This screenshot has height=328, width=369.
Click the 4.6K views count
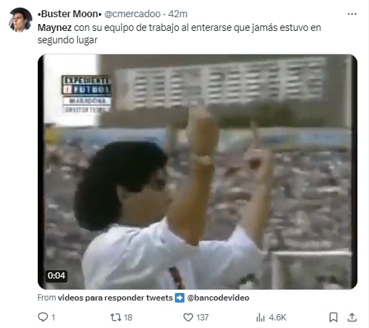tap(277, 318)
